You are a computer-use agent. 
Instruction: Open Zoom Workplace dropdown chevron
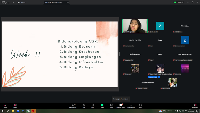[x=13, y=2]
